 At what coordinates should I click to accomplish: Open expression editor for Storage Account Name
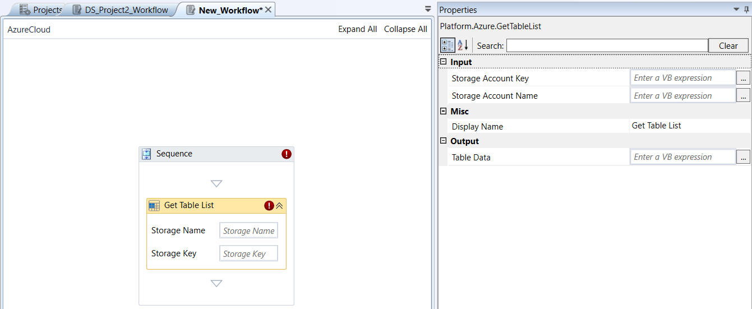[x=743, y=96]
